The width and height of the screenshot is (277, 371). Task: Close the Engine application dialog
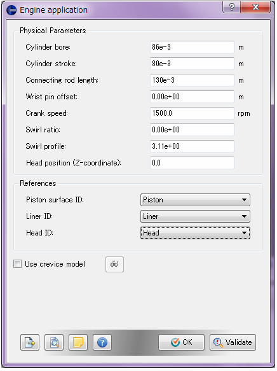[x=255, y=7]
